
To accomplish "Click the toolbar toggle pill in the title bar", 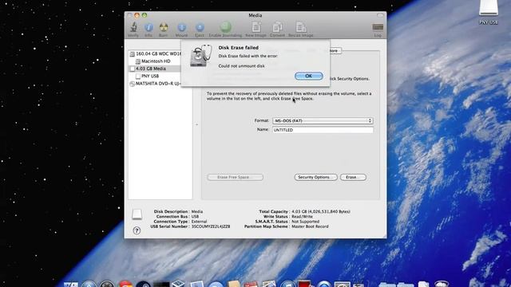I will click(380, 15).
